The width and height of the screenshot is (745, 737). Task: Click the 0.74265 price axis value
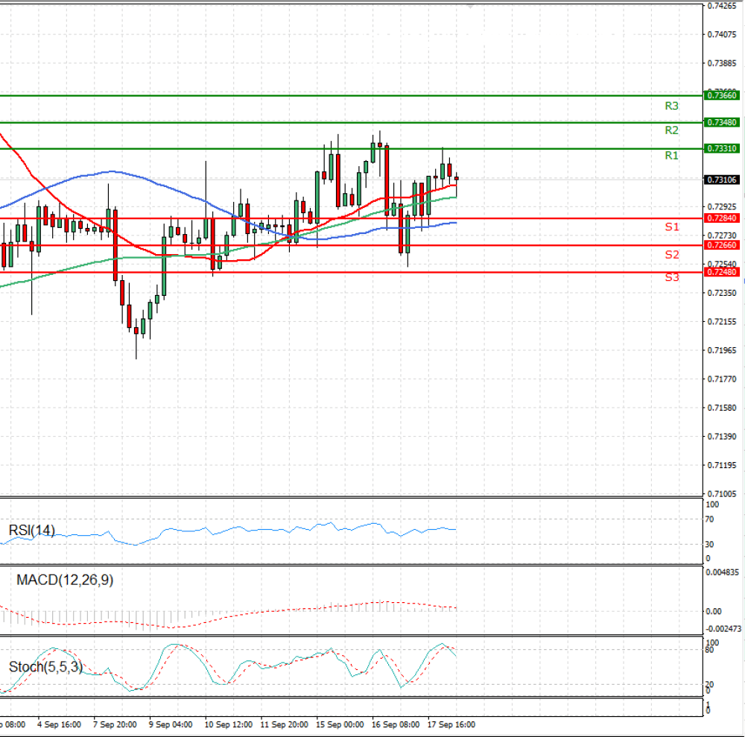click(x=722, y=6)
